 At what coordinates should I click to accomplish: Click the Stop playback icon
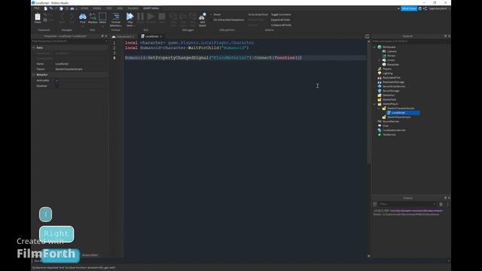tap(162, 17)
